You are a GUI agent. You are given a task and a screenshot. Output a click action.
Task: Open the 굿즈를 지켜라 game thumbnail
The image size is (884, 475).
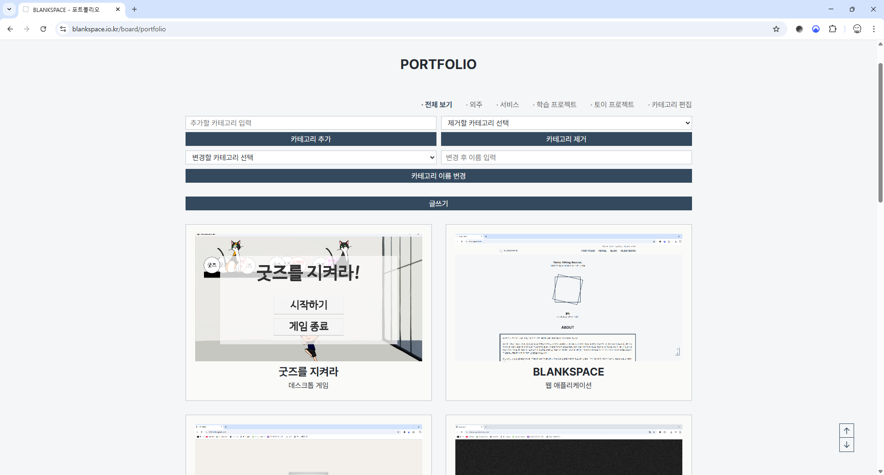pyautogui.click(x=308, y=298)
